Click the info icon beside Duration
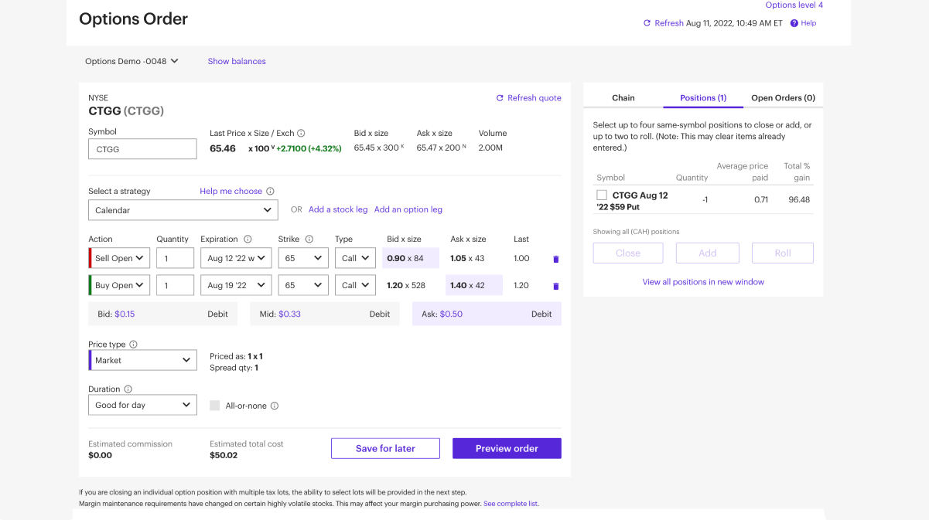Image resolution: width=929 pixels, height=520 pixels. click(126, 389)
